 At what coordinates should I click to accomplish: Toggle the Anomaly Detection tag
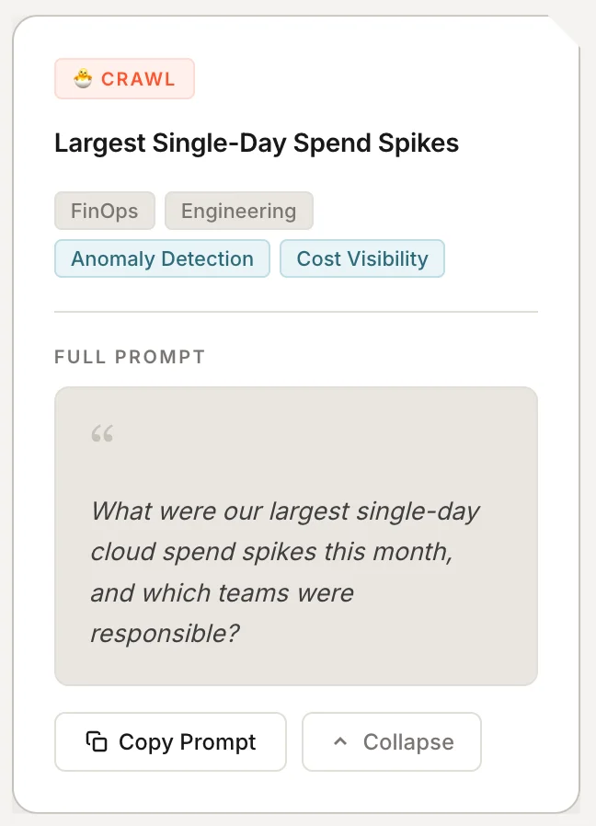[161, 258]
